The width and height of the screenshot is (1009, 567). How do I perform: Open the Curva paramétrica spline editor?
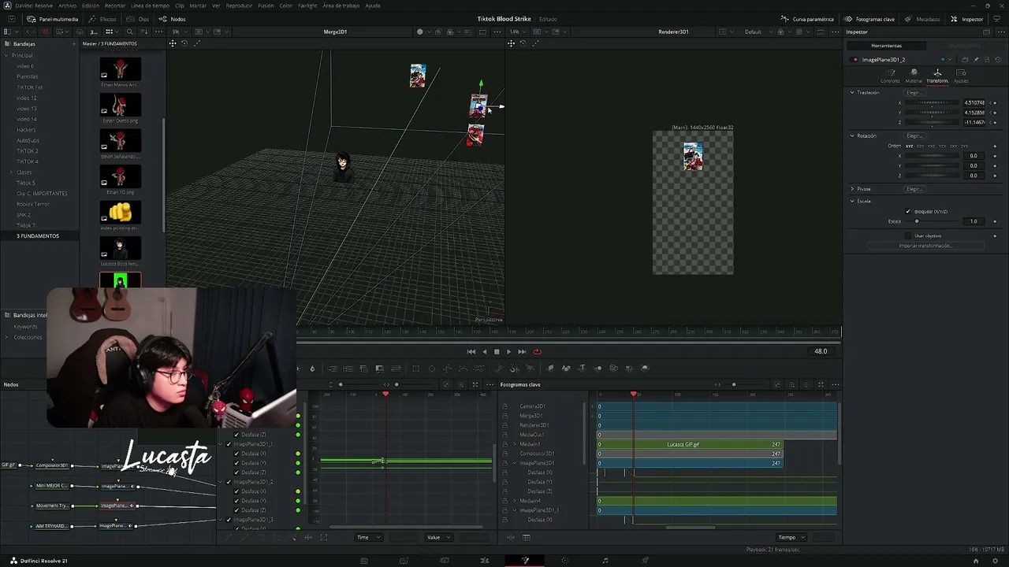[807, 19]
